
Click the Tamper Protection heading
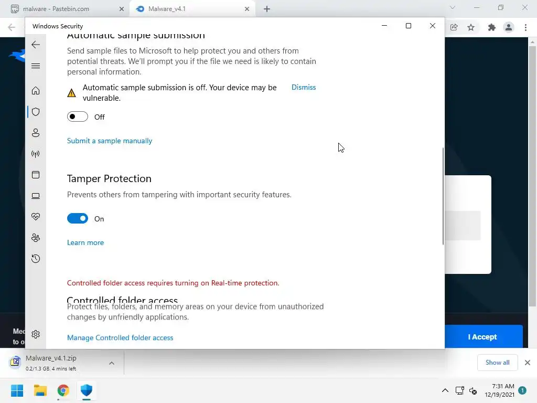[109, 178]
